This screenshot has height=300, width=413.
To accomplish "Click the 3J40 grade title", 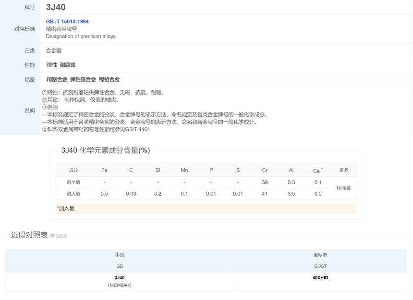I will point(56,7).
